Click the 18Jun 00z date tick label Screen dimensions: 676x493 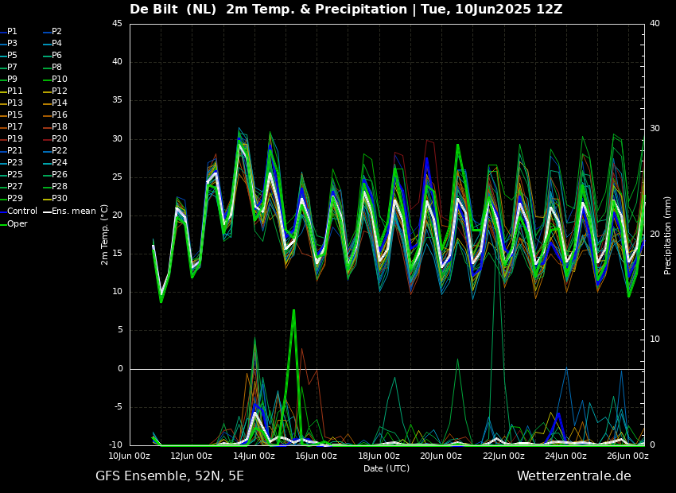pos(379,456)
